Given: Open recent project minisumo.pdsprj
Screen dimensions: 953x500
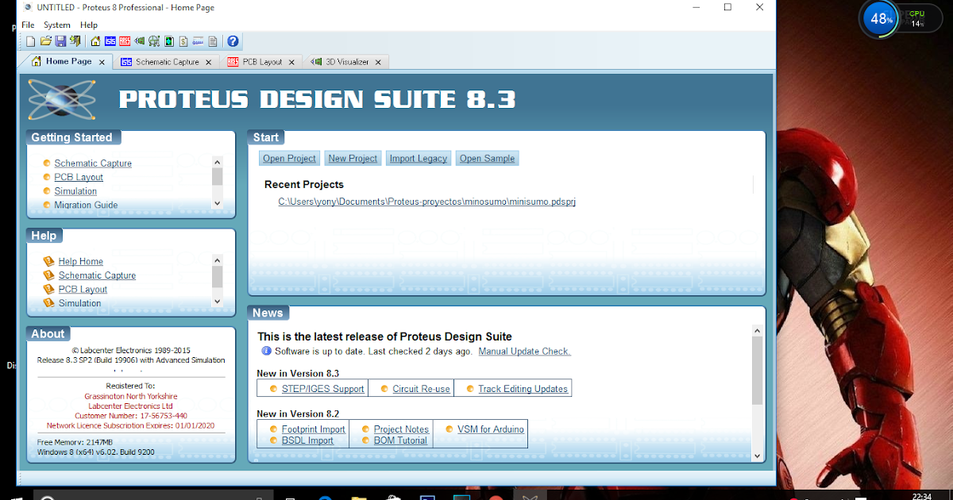Looking at the screenshot, I should [427, 202].
